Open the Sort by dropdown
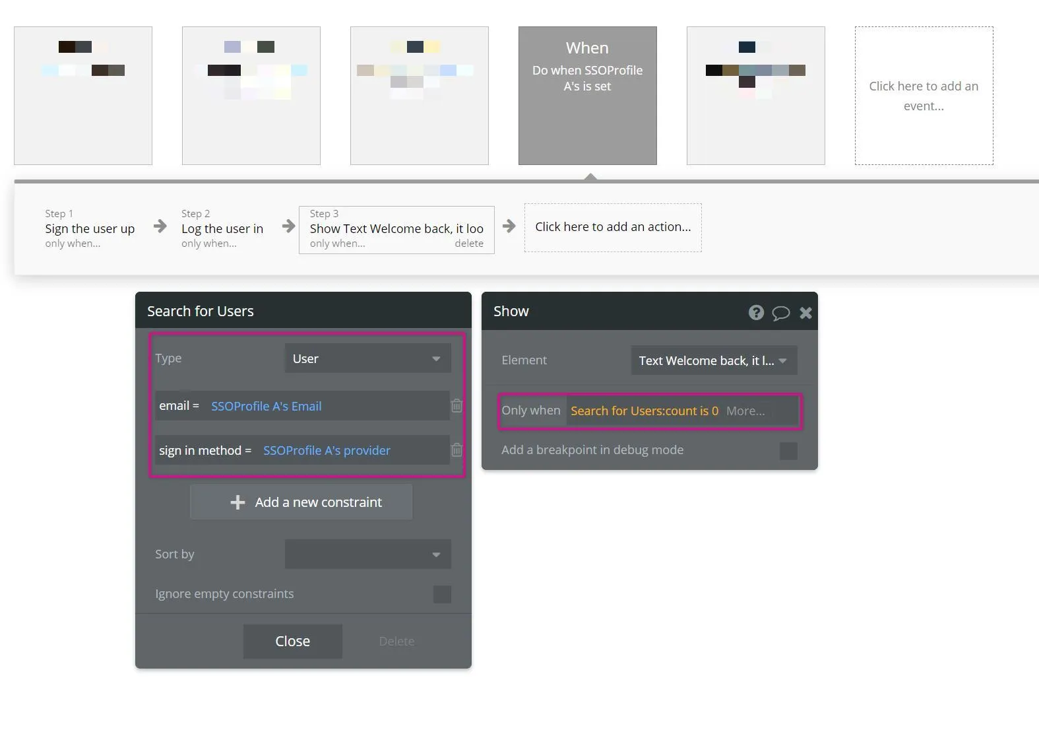The height and width of the screenshot is (730, 1039). [x=367, y=554]
